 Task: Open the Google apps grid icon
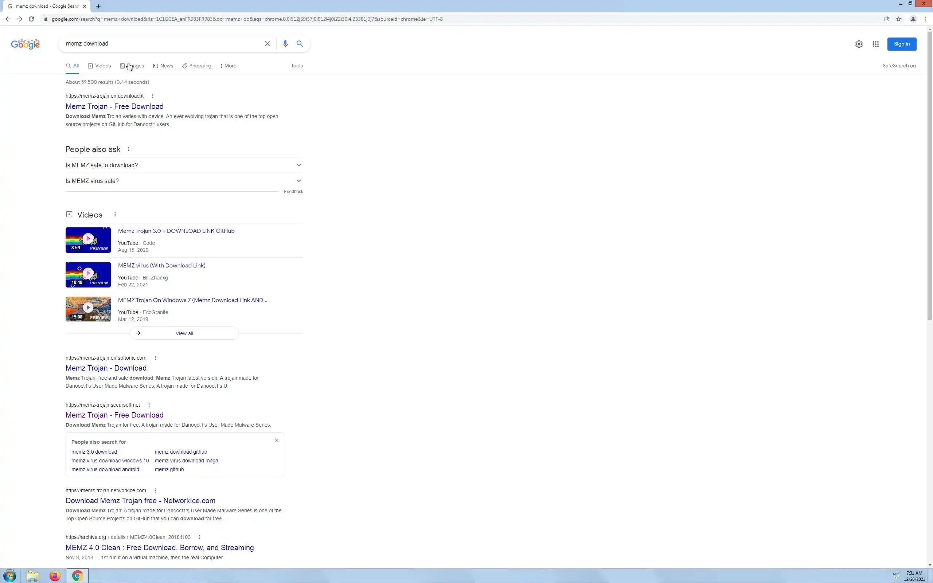(x=875, y=44)
